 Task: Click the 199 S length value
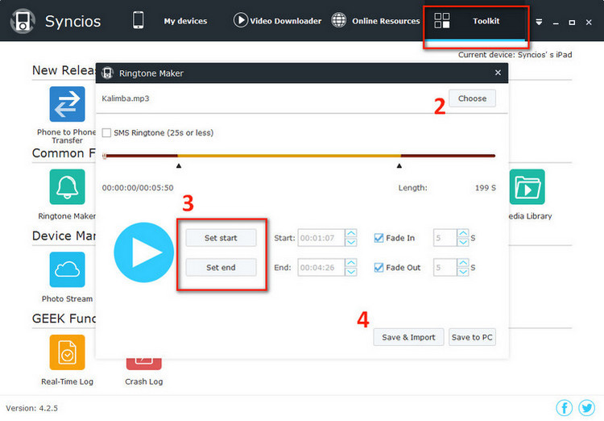486,188
